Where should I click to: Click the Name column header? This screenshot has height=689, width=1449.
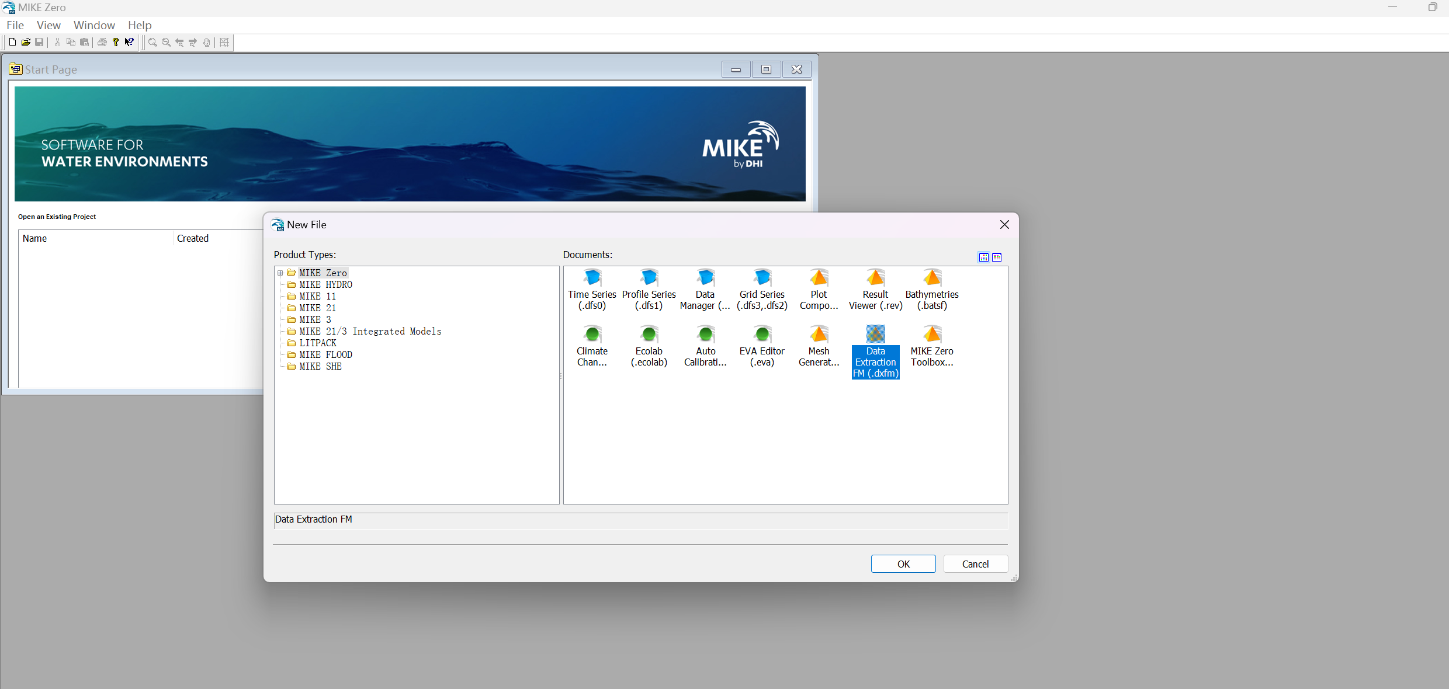pos(96,238)
